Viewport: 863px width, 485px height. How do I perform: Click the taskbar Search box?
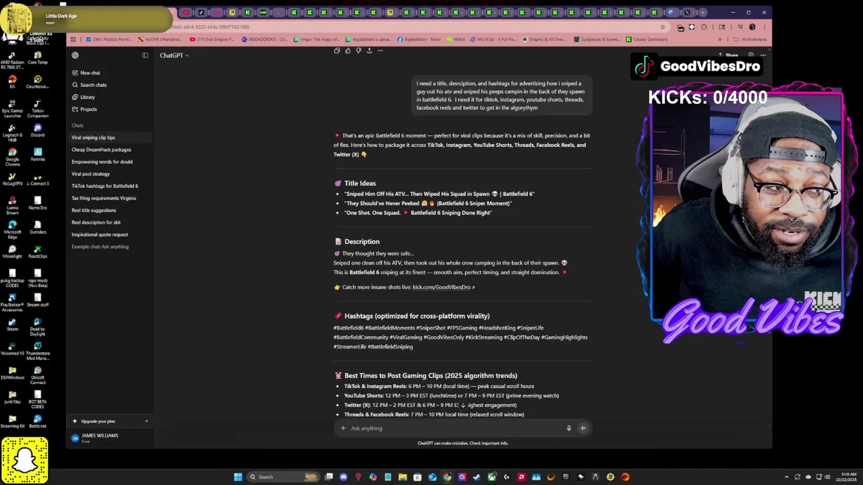point(282,477)
